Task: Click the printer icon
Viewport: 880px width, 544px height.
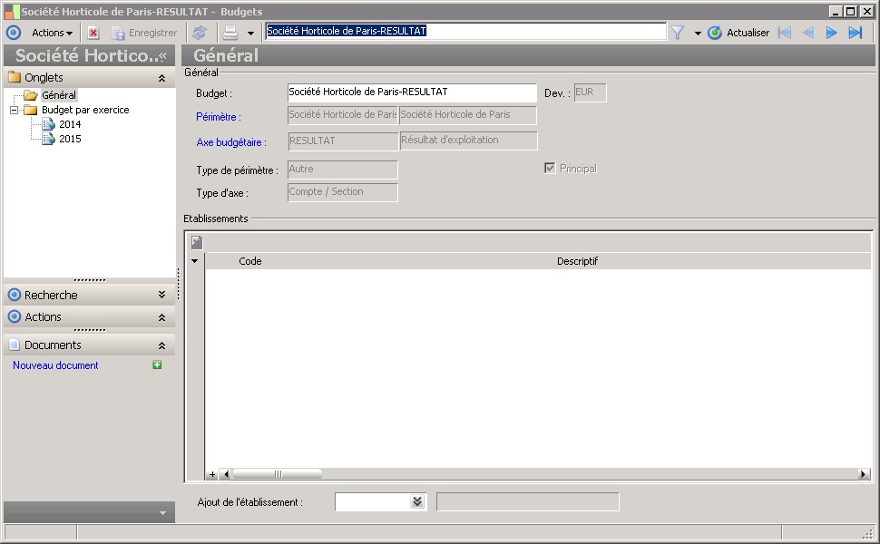Action: click(x=230, y=33)
